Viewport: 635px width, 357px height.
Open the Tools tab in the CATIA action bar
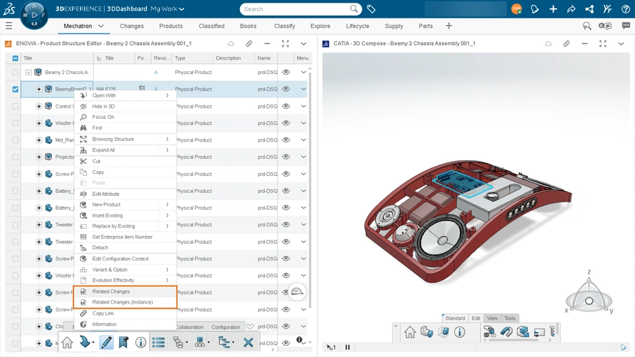[x=510, y=318]
